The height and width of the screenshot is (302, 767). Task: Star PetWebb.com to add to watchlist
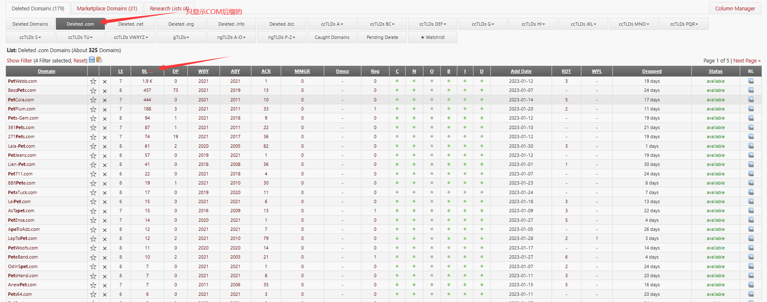[x=93, y=81]
